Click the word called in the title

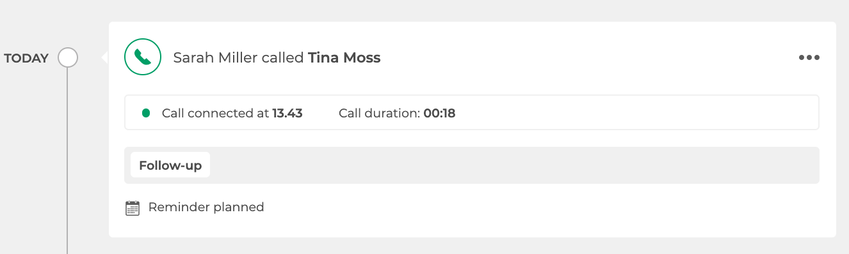click(283, 57)
